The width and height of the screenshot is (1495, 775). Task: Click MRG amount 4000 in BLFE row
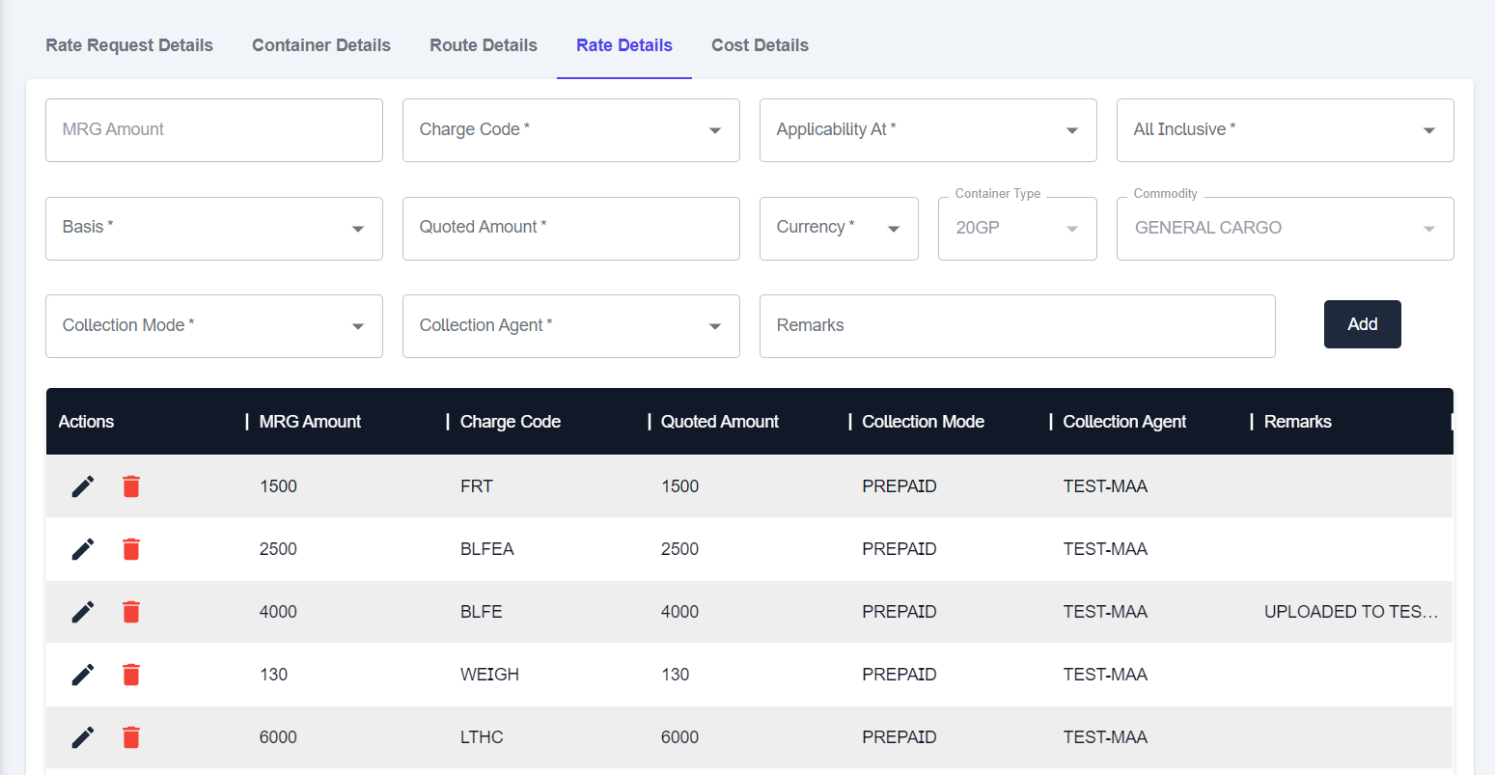tap(278, 612)
